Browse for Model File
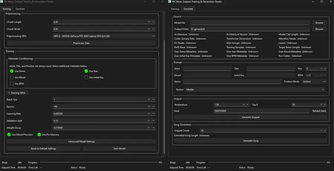 coord(319,23)
